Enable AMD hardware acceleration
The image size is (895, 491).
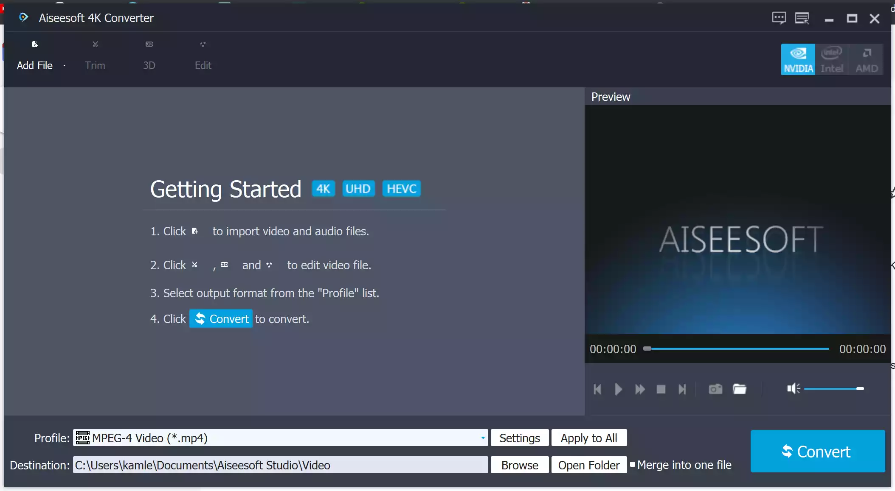[866, 59]
